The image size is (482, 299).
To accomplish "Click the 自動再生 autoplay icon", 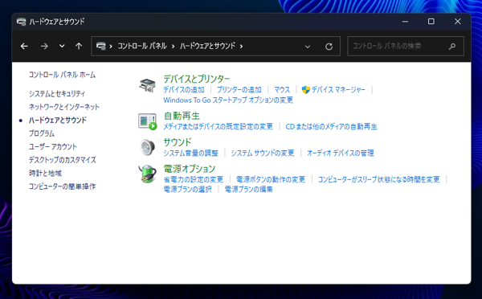I will pos(147,121).
